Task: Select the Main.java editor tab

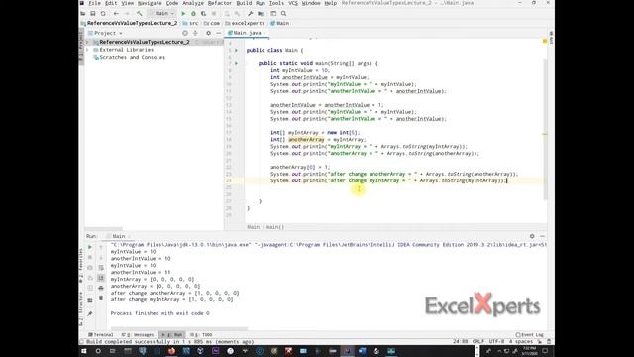Action: pyautogui.click(x=247, y=33)
